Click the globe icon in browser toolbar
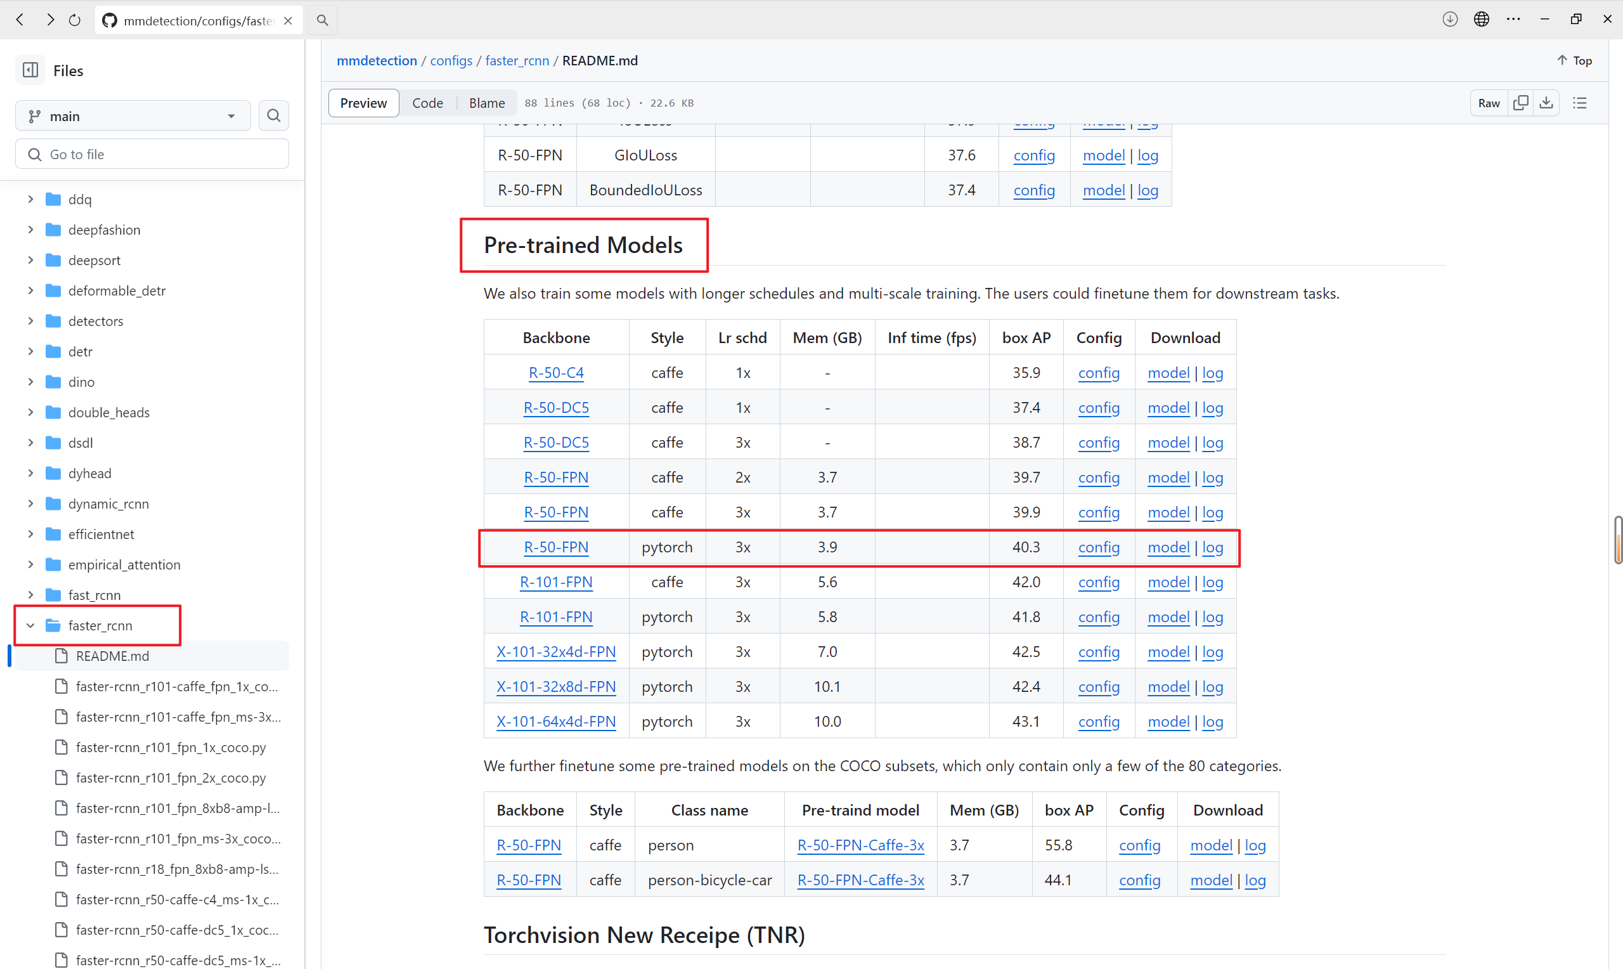1623x969 pixels. (1482, 20)
